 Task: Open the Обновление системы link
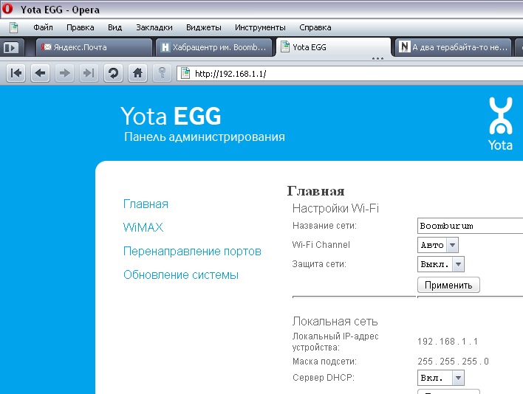181,274
